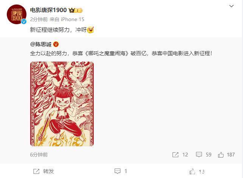Click the quoted post text about 哪吒之魔童闹海

point(121,53)
